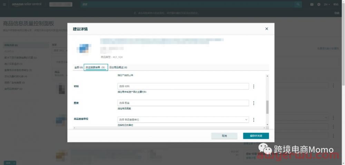Image resolution: width=345 pixels, height=165 pixels.
Task: Click the 材料 input field
Action: click(x=183, y=86)
